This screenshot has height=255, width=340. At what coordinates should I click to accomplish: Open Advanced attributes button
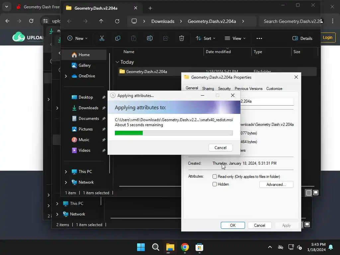[x=276, y=185]
